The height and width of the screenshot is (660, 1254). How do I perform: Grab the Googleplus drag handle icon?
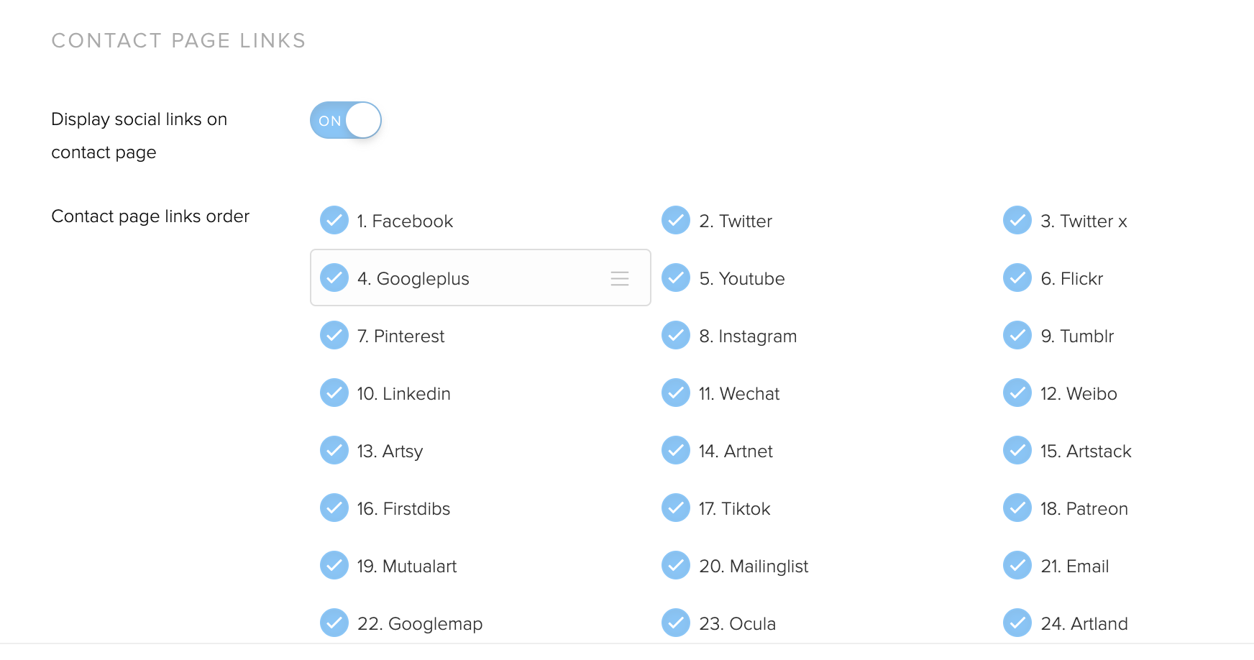(x=620, y=278)
